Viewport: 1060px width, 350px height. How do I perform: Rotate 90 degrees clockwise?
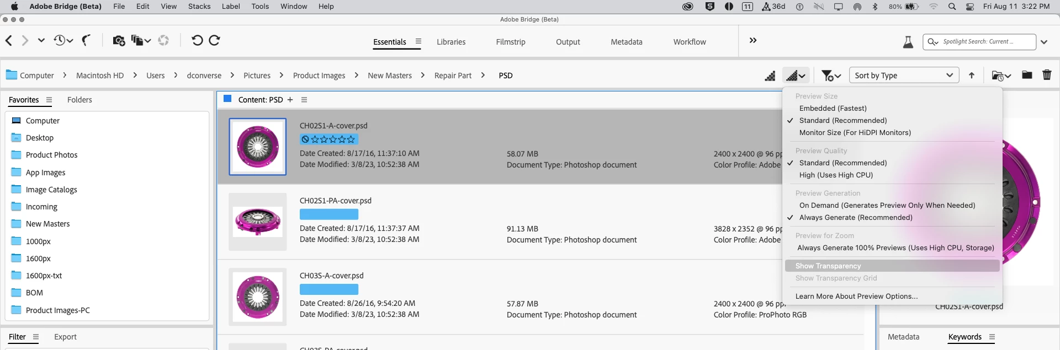215,40
